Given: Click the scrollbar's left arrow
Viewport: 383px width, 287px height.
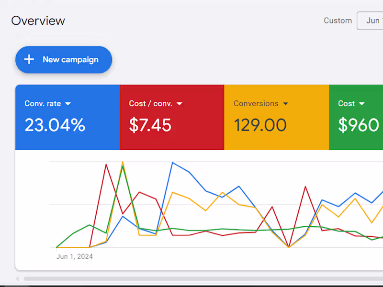Looking at the screenshot, I should point(17,279).
